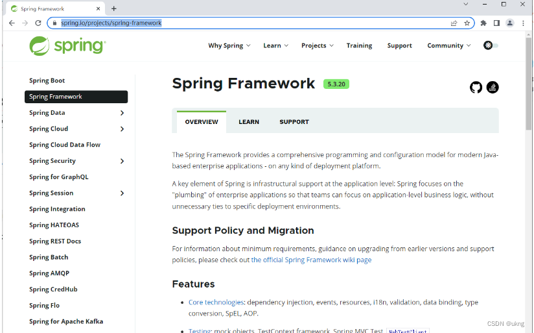Open the Stack Overflow icon

point(493,88)
